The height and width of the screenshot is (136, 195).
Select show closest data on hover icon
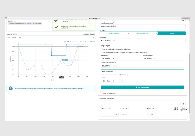(91, 41)
